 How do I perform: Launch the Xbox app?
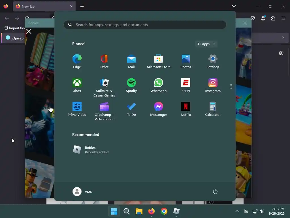coord(77,85)
